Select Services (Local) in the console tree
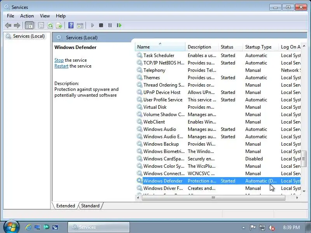The width and height of the screenshot is (311, 233). 25,36
